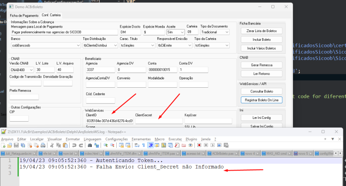The image size is (346, 186).
Task: Click the Undo arrow icon
Action: click(x=74, y=146)
